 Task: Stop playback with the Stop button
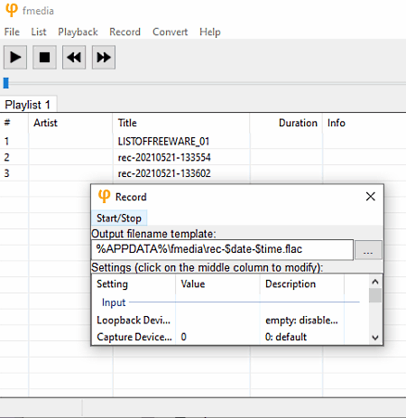click(x=44, y=57)
